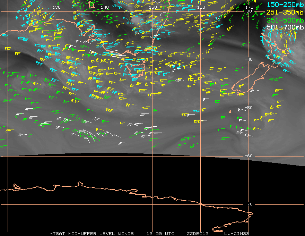Click the -130 longitude label
Image resolution: width=305 pixels, height=236 pixels.
pyautogui.click(x=55, y=7)
